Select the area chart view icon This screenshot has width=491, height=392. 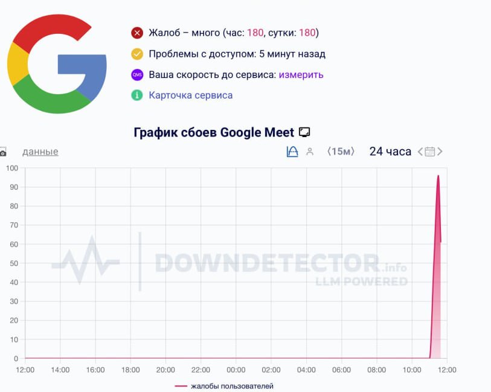(x=292, y=152)
